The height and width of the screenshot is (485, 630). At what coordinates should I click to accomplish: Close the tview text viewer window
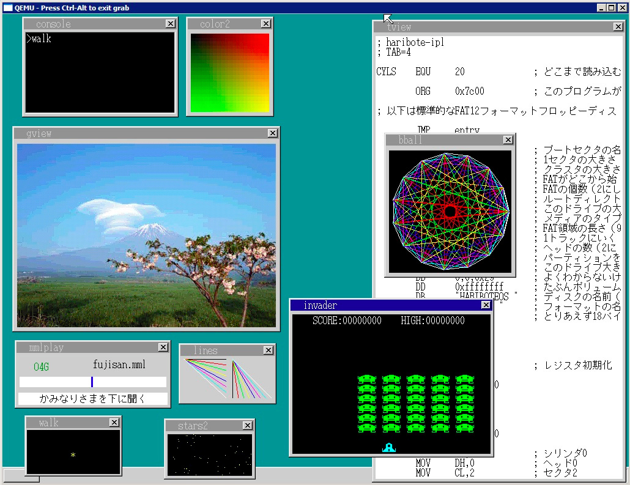point(618,26)
